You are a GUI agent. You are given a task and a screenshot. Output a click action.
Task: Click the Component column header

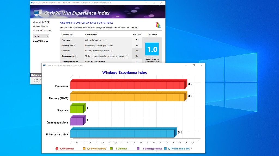pyautogui.click(x=67, y=35)
